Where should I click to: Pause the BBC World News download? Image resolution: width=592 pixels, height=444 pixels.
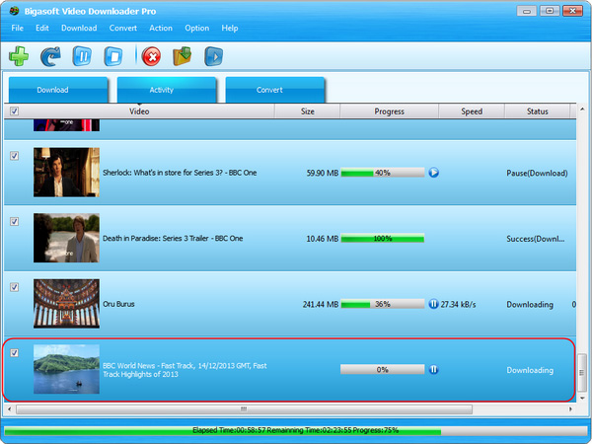tap(433, 369)
